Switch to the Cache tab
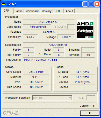The image size is (101, 118). pos(18,11)
